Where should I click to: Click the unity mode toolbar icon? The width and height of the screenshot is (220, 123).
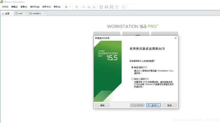point(116,7)
